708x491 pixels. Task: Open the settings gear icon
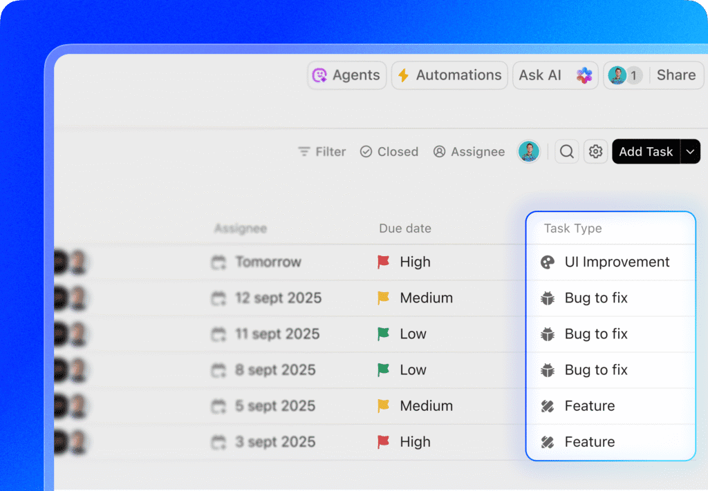click(595, 152)
